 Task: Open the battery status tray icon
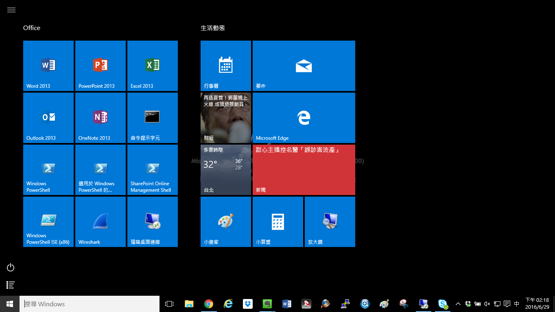(477, 304)
